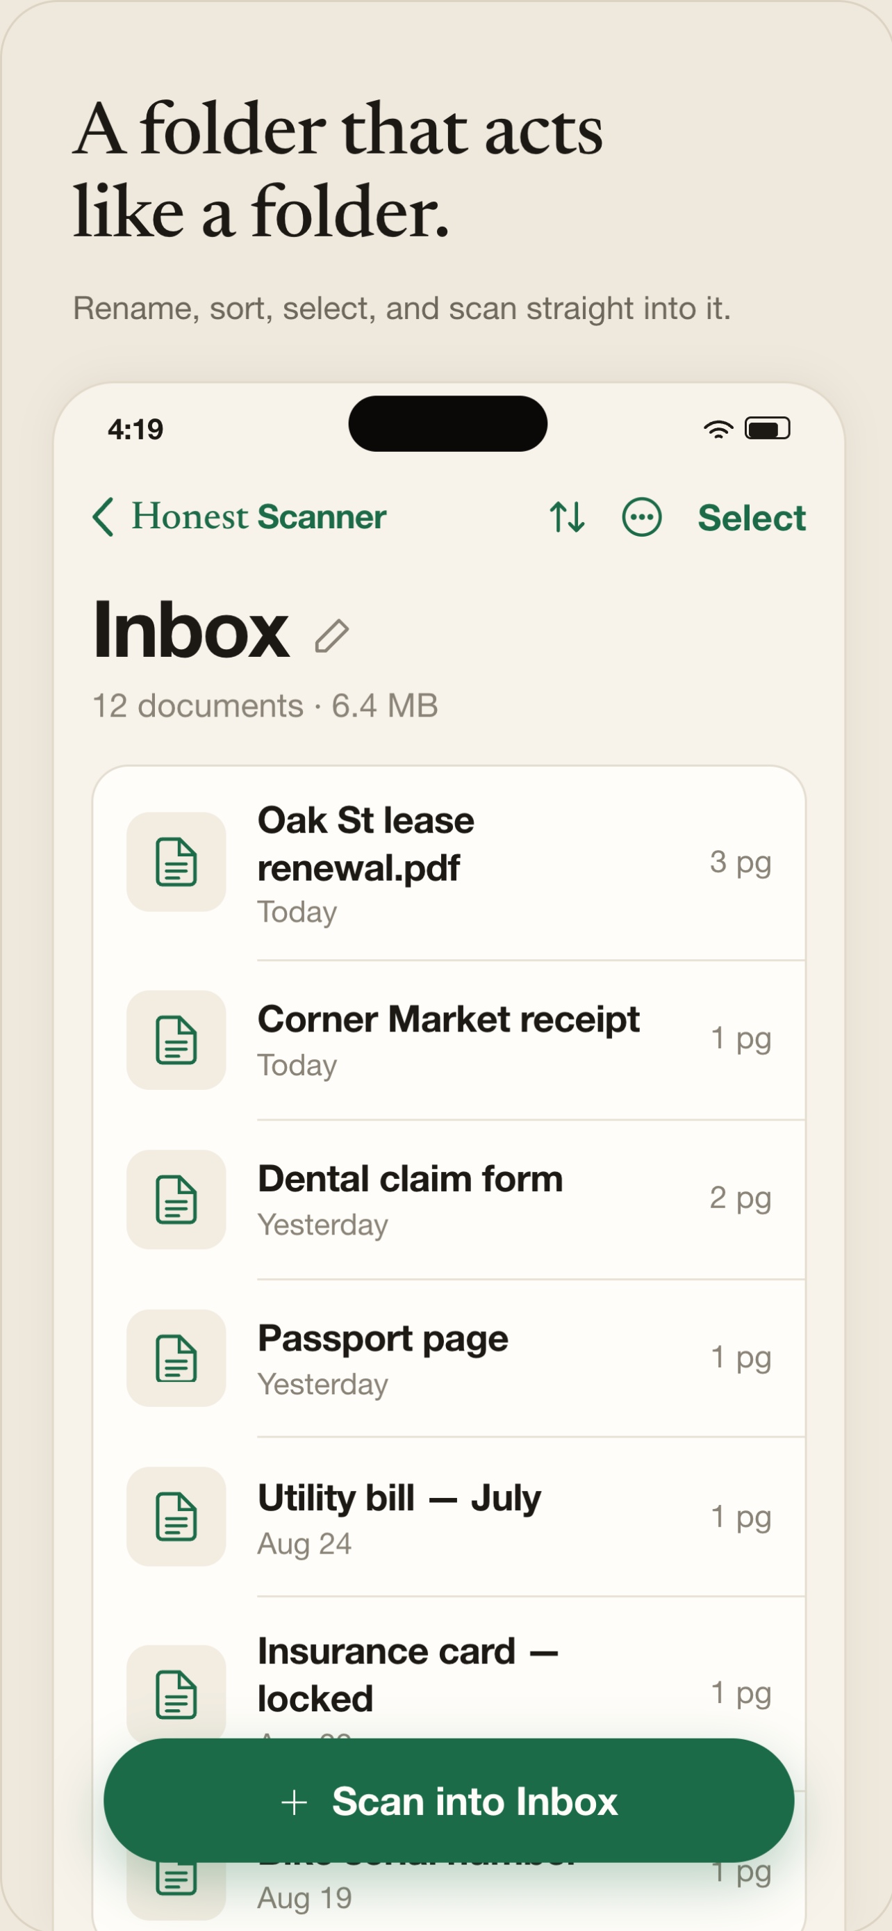Tap the battery status icon
Screen dimensions: 892x1931
click(x=767, y=429)
